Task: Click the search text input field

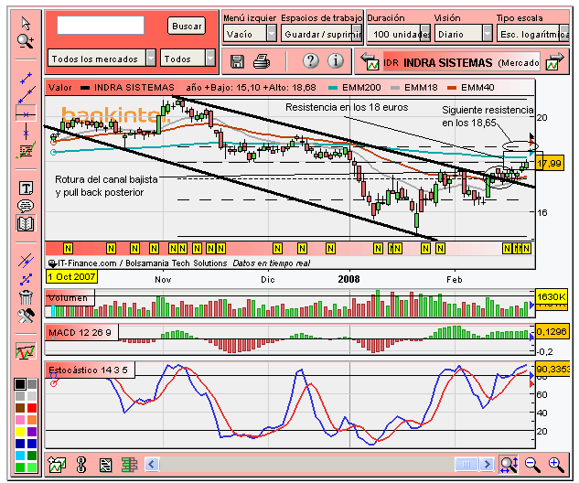Action: coord(101,26)
